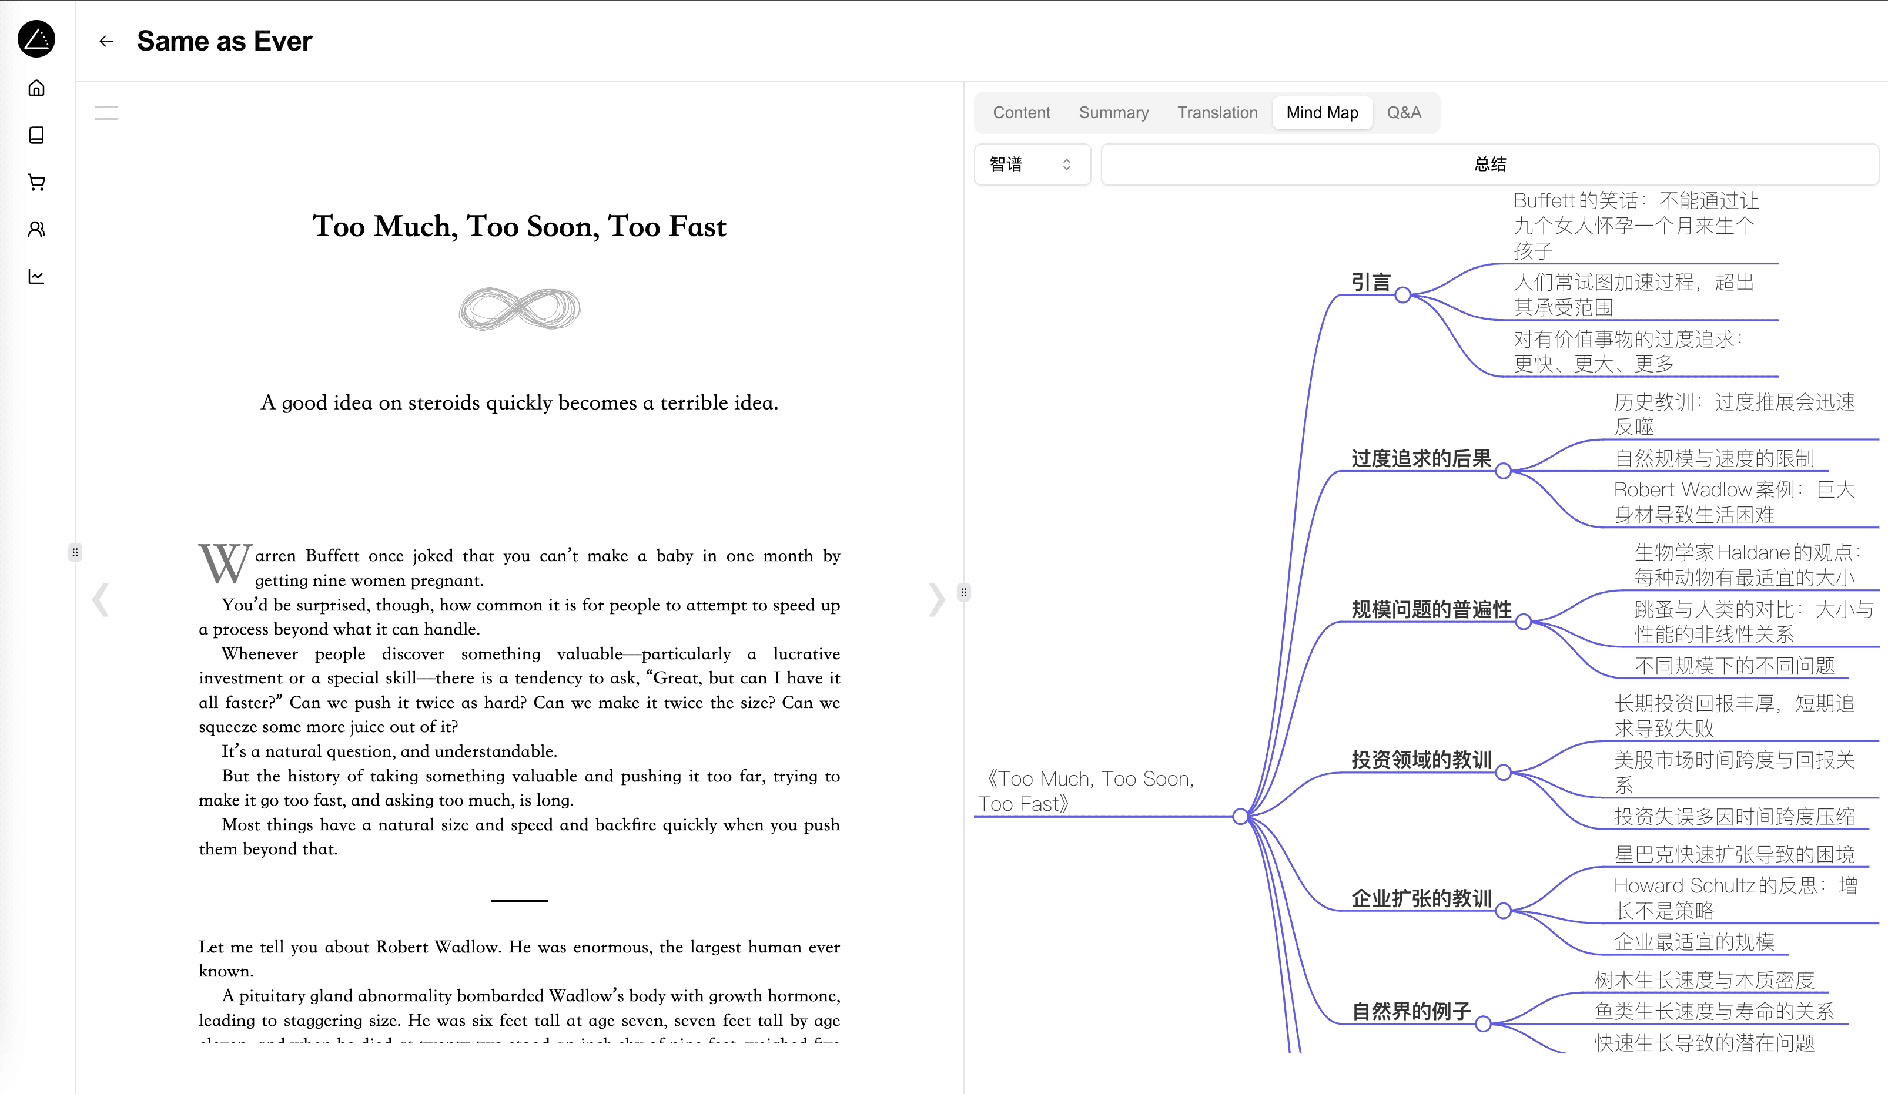Open the shopping cart icon in the sidebar

pyautogui.click(x=36, y=182)
